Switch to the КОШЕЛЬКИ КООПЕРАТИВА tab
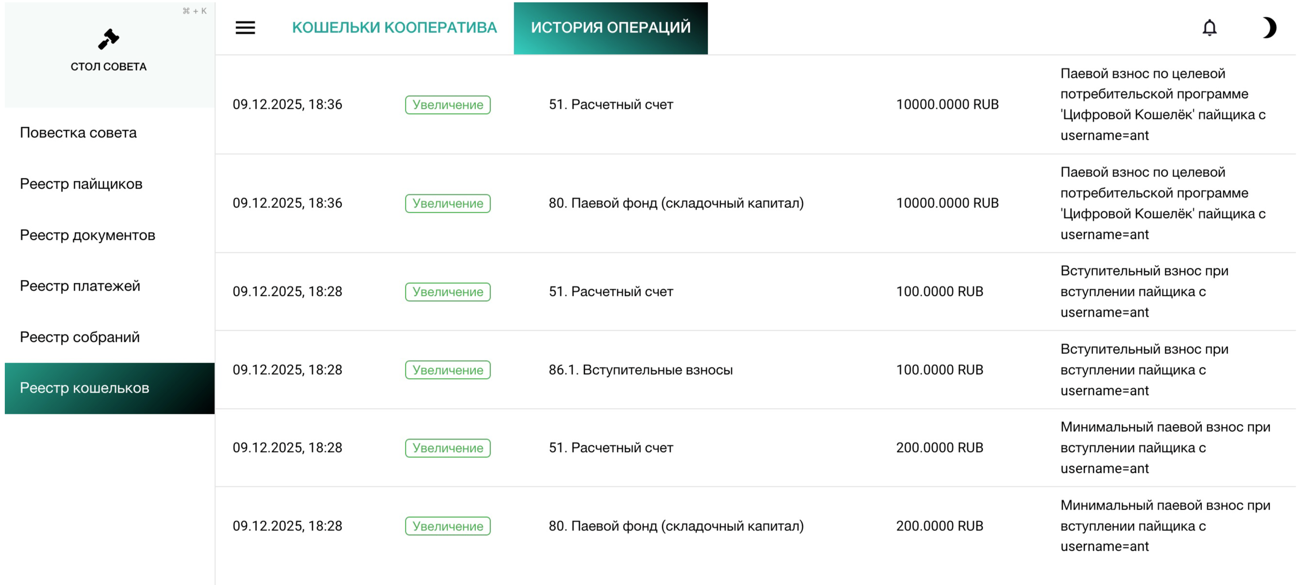The width and height of the screenshot is (1315, 585). coord(394,28)
